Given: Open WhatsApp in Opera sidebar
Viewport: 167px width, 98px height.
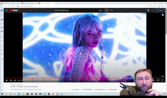Looking at the screenshot, I should (x=2, y=24).
